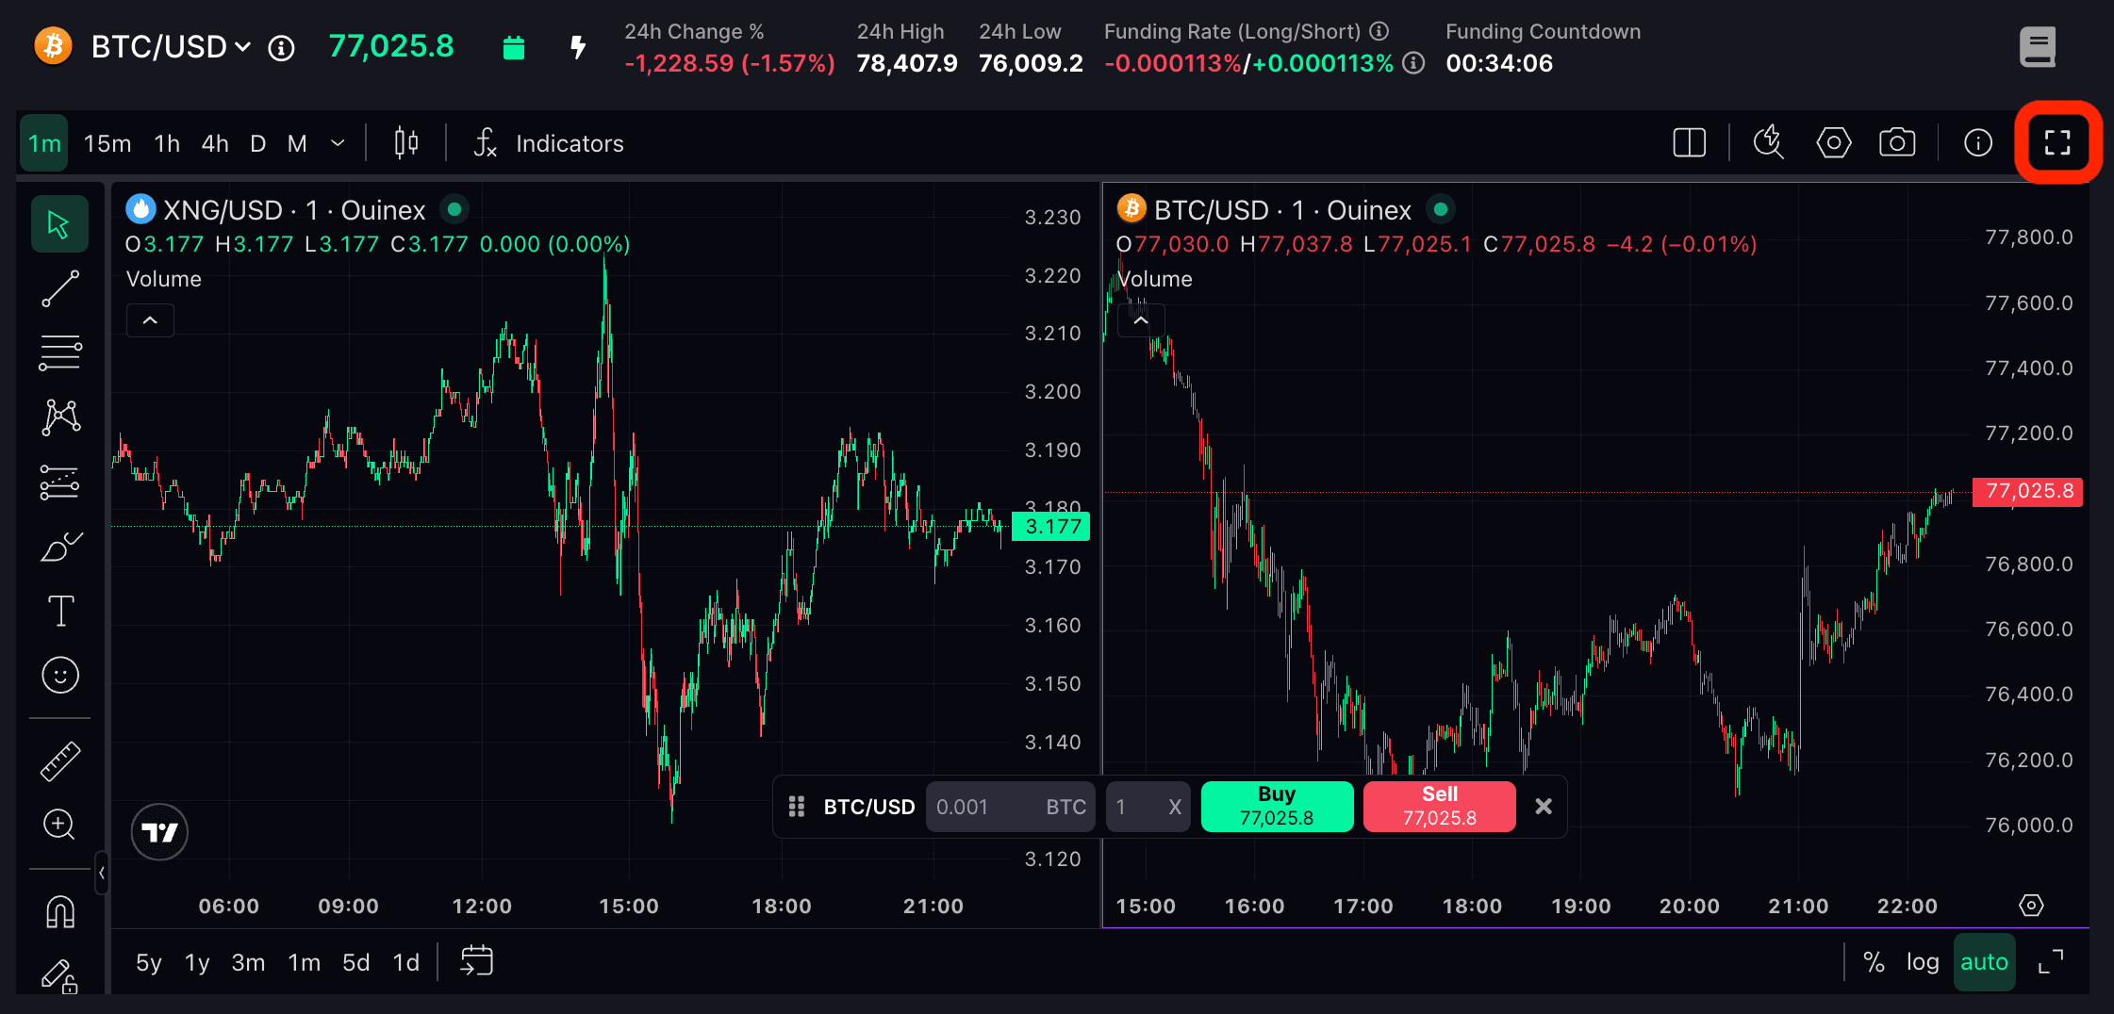Open the forecasting and measurement tools
Viewport: 2114px width, 1014px height.
click(59, 482)
